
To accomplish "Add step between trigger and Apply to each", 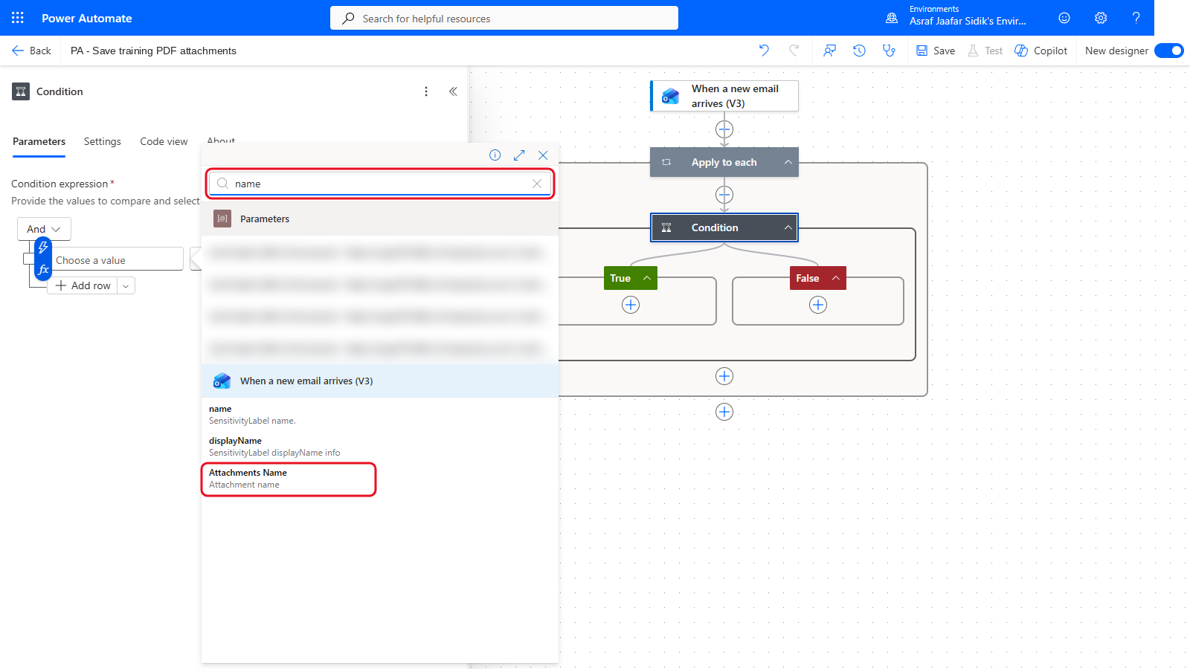I will pyautogui.click(x=724, y=129).
